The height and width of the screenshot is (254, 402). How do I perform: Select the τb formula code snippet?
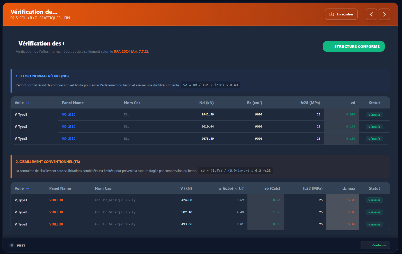236,170
